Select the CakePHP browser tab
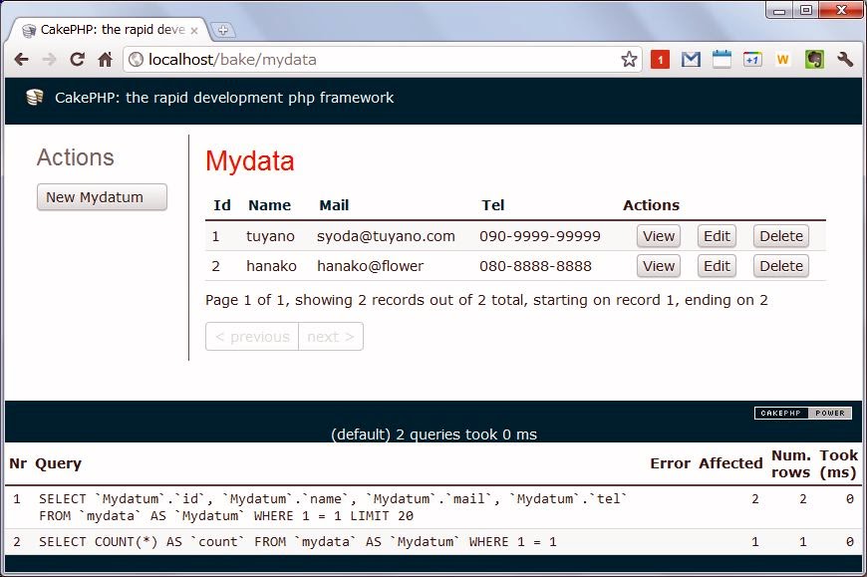 coord(110,30)
